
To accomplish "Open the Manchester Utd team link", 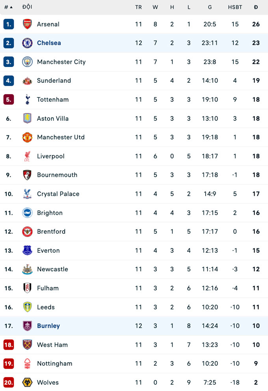I will coord(61,137).
